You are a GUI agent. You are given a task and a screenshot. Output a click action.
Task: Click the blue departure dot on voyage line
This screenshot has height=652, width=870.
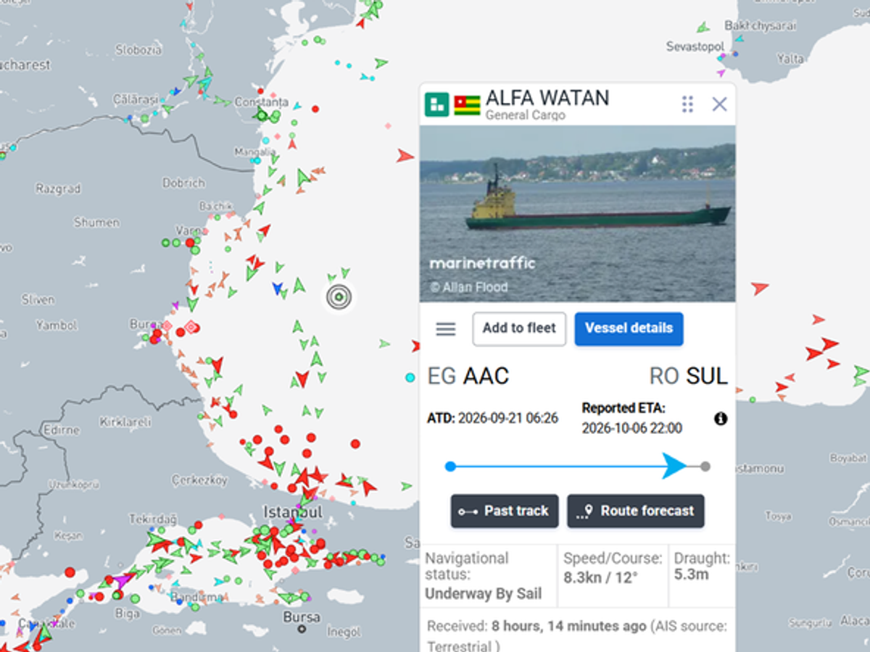[450, 467]
